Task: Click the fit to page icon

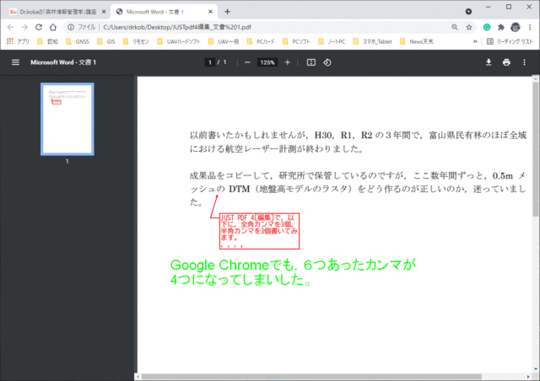Action: [311, 62]
